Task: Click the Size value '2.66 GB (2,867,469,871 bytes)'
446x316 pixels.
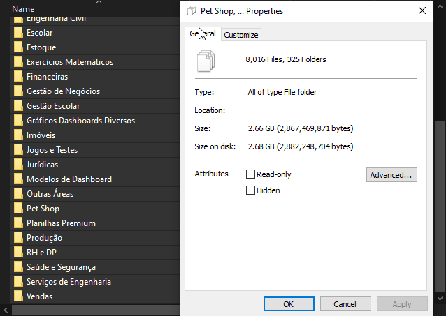Action: [x=301, y=128]
